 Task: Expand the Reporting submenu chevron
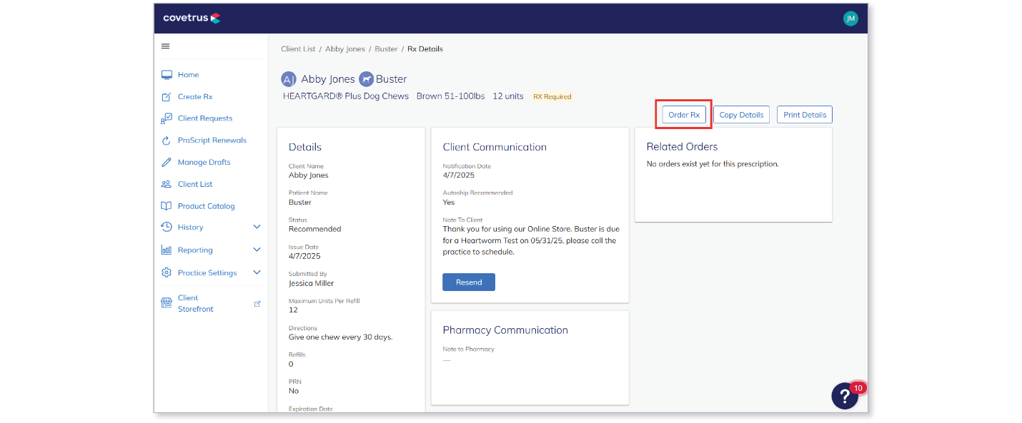(x=257, y=250)
